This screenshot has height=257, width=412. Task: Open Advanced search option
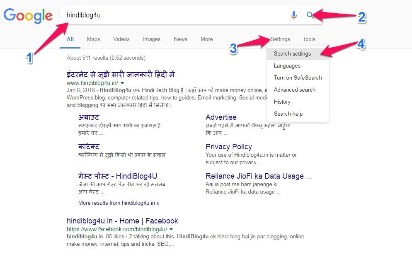pos(295,90)
